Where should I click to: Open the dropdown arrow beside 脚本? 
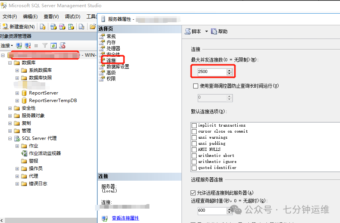pyautogui.click(x=206, y=31)
